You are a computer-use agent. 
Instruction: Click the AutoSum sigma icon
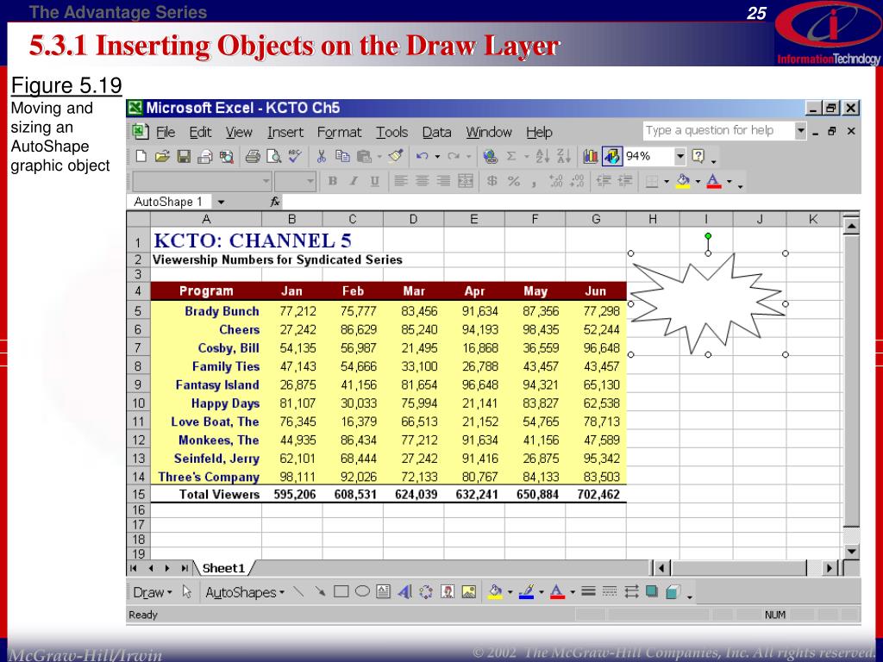click(x=510, y=156)
